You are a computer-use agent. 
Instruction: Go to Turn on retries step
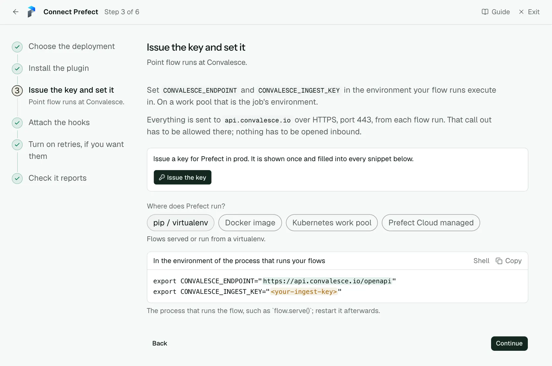[76, 150]
